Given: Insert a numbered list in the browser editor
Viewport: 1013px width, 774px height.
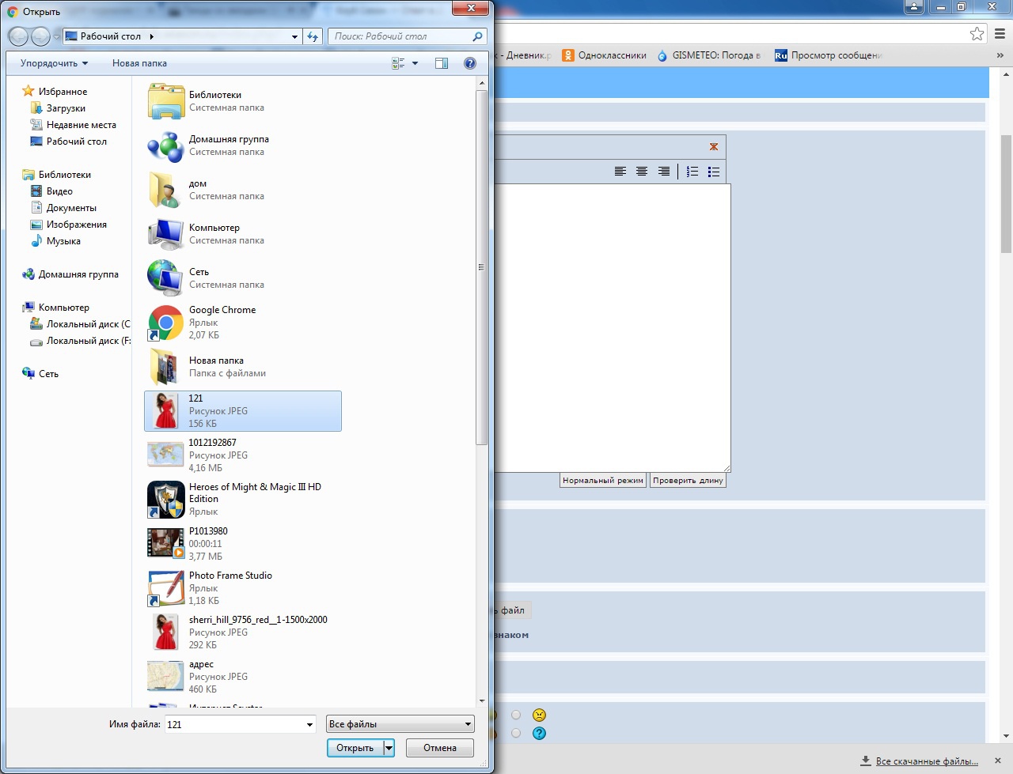Looking at the screenshot, I should pos(692,172).
